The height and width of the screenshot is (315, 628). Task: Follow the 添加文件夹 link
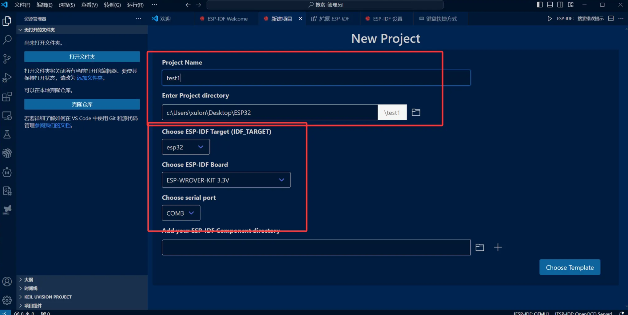pos(89,78)
